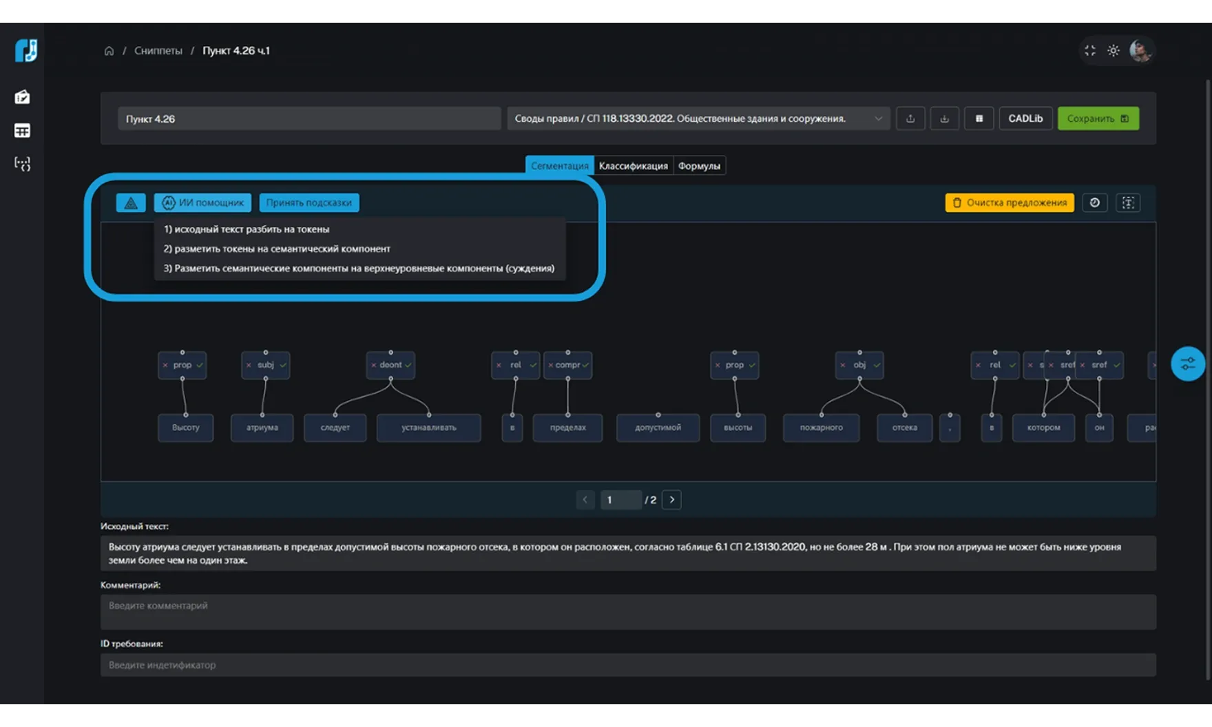The height and width of the screenshot is (727, 1212).
Task: Switch to the Формулы tab
Action: point(699,166)
